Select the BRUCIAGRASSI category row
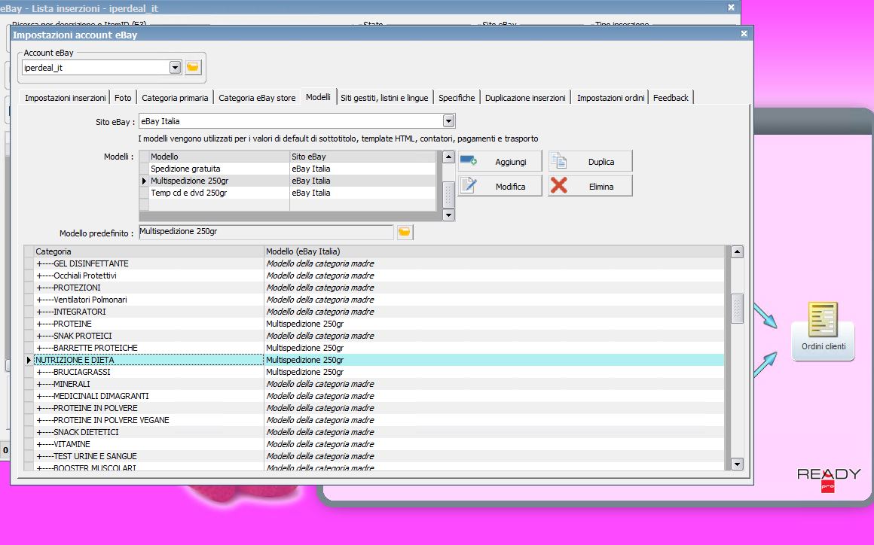Viewport: 874px width, 545px height. 374,372
